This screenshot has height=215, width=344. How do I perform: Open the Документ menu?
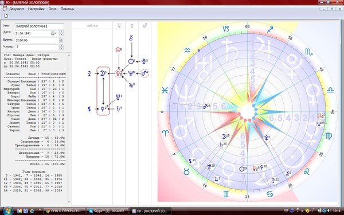(17, 9)
